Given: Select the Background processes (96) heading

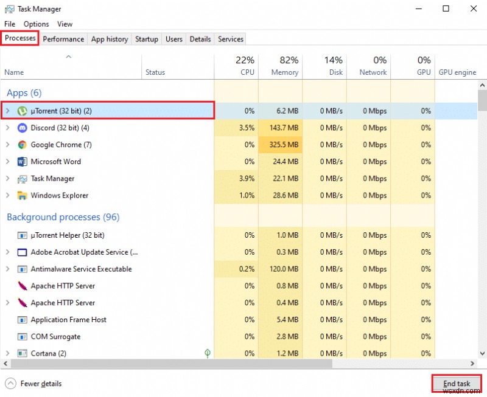Looking at the screenshot, I should [63, 217].
